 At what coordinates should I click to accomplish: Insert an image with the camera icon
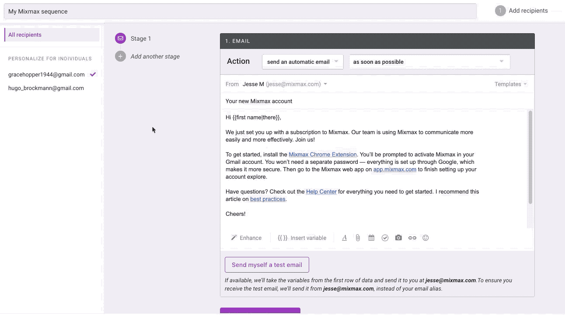point(398,238)
